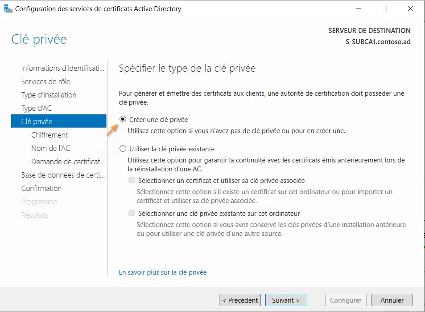The height and width of the screenshot is (312, 425).
Task: Select "Type d'installation" in the sidebar
Action: click(x=48, y=95)
